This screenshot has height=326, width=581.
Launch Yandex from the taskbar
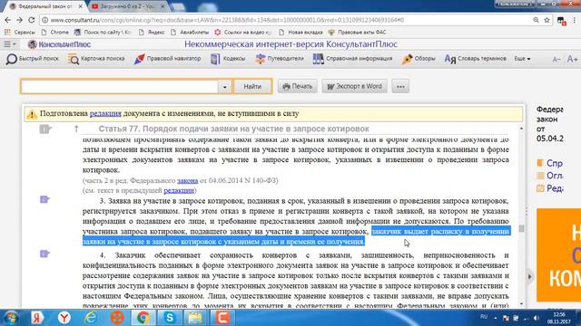pyautogui.click(x=37, y=318)
